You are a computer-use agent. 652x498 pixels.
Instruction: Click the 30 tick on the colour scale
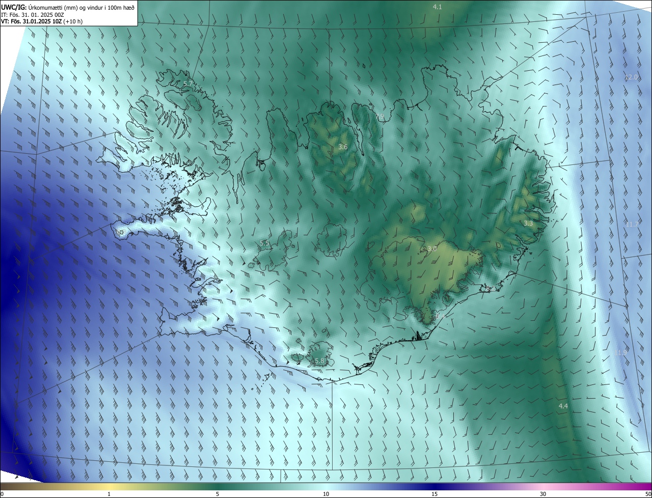click(543, 494)
